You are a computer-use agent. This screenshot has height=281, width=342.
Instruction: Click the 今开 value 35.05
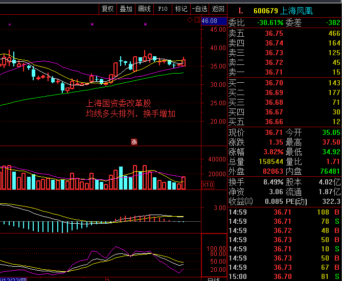(x=331, y=132)
